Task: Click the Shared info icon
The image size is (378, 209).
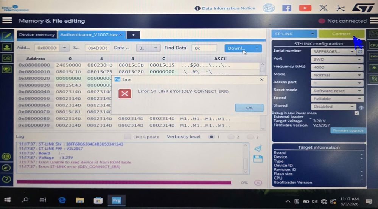Action: pos(361,107)
